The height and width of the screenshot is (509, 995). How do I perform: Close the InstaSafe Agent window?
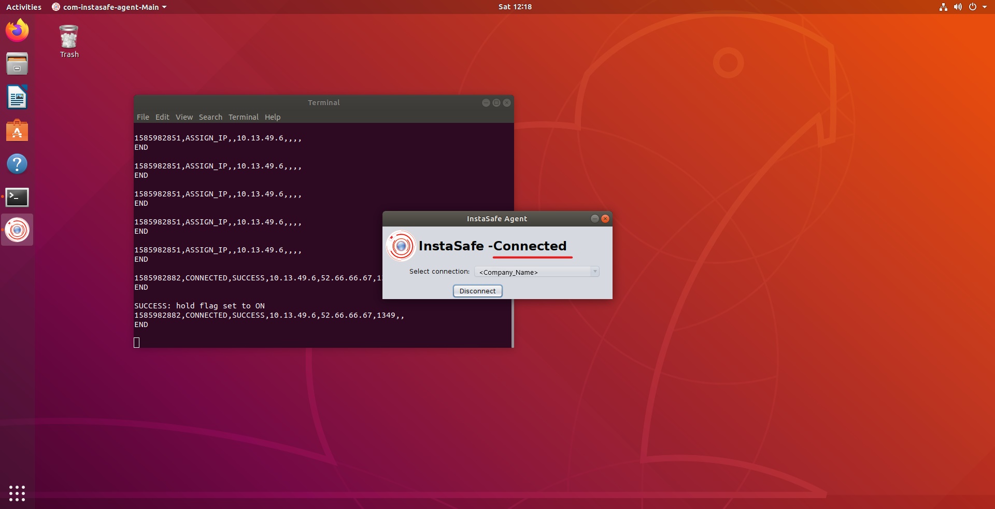coord(605,219)
